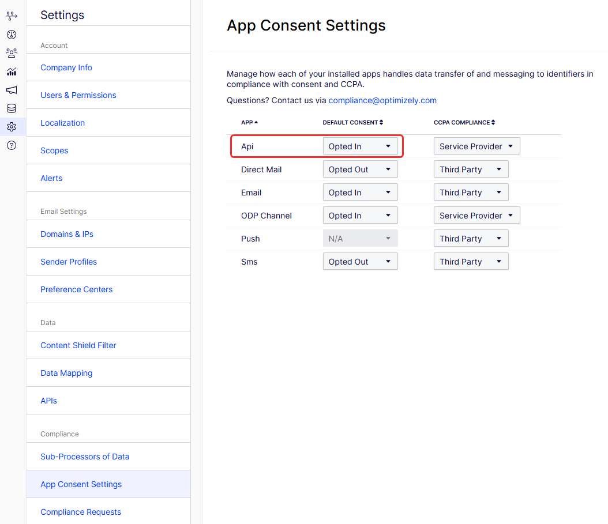Sort by CCPA Compliance column header

464,122
